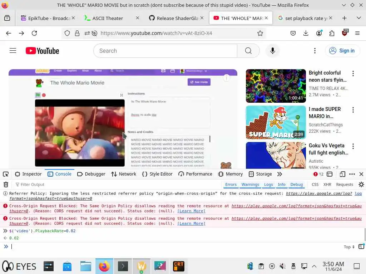Open the Debugger devtools tab
The width and height of the screenshot is (366, 274).
click(91, 174)
